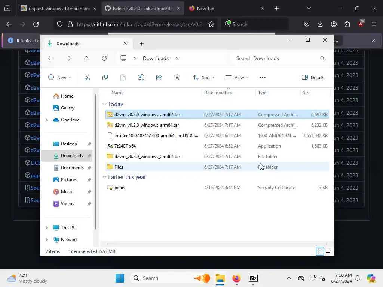Open the Sort options dropdown
Viewport: 383px width, 287px height.
[204, 78]
